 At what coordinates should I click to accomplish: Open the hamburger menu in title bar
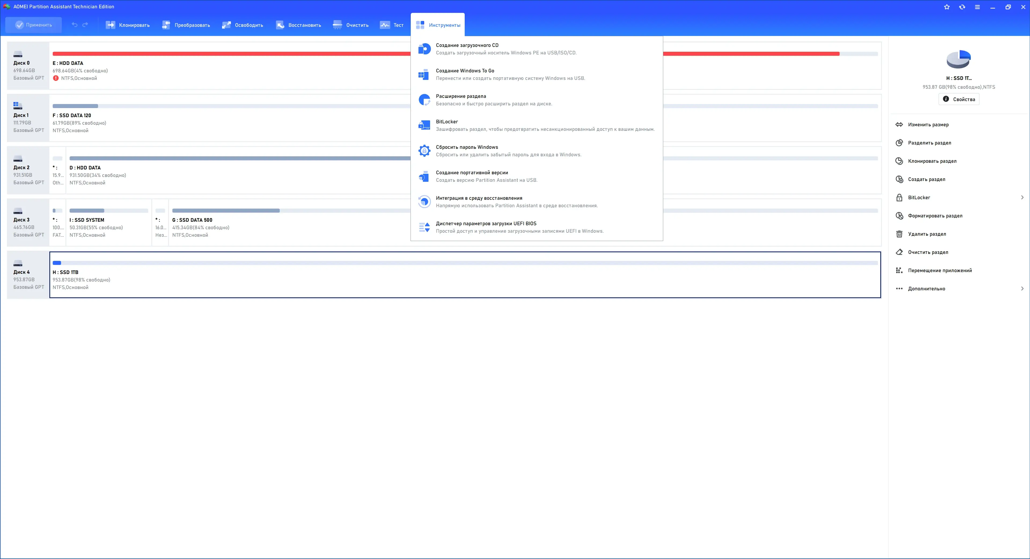[x=977, y=7]
